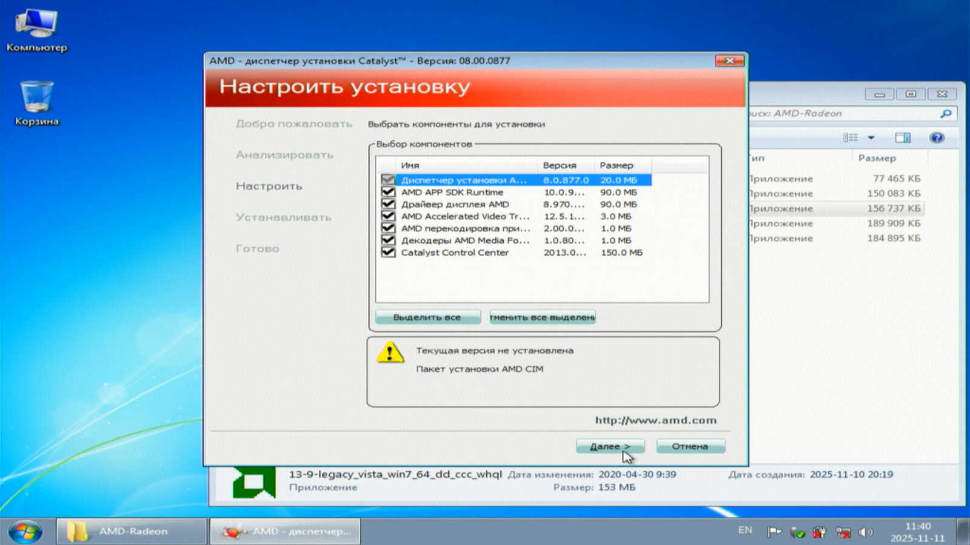This screenshot has width=970, height=545.
Task: Click the AMD - диспетчер taskbar button
Action: click(285, 531)
